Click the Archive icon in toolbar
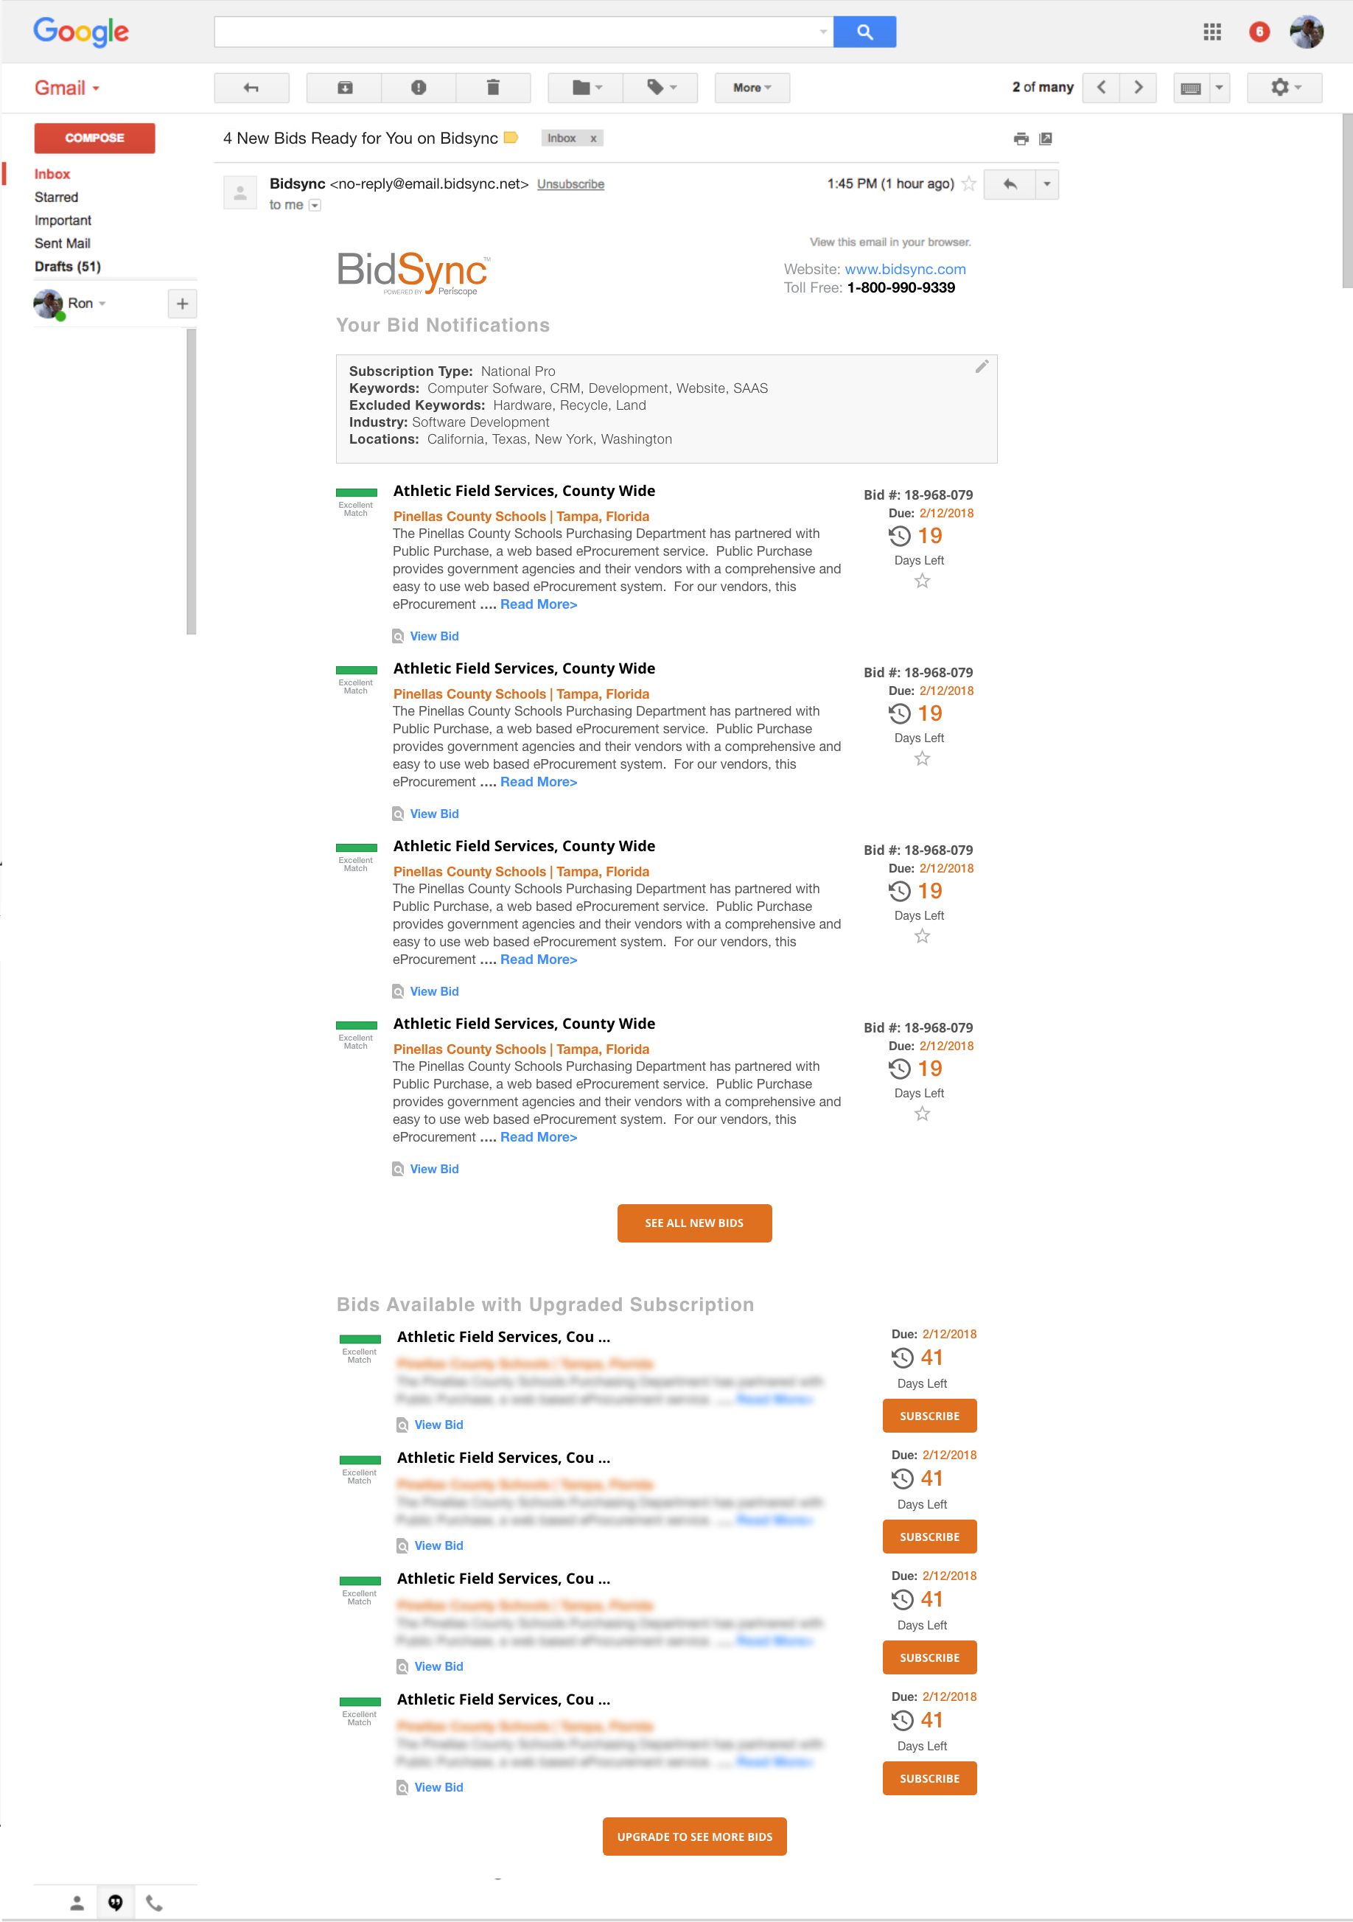 [x=344, y=88]
